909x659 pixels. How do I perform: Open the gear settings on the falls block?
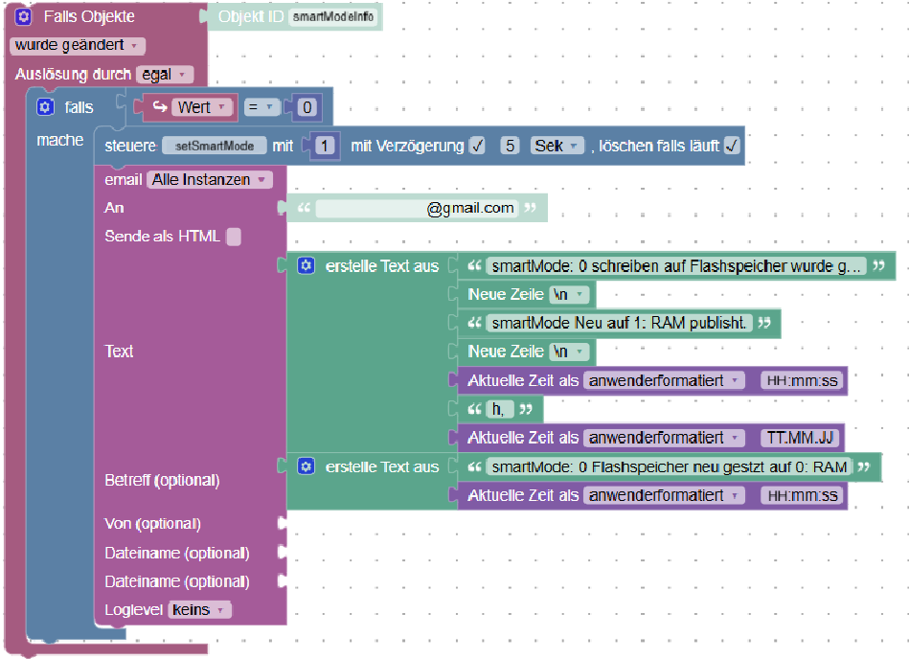[x=45, y=107]
